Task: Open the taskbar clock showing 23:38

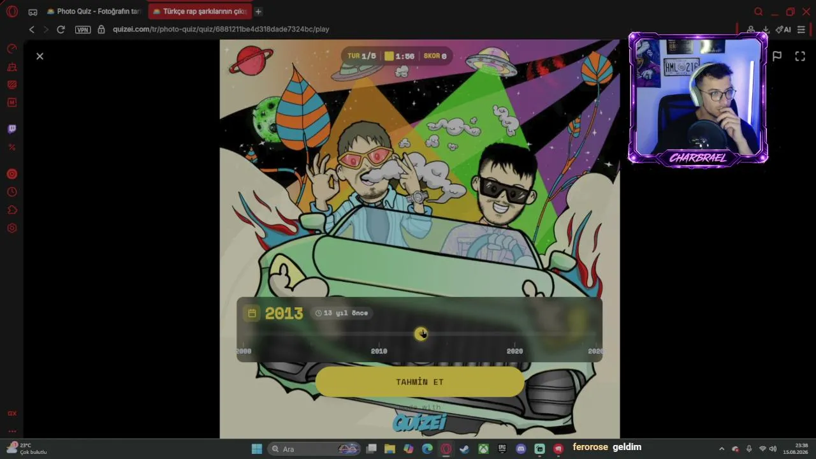Action: [796, 449]
